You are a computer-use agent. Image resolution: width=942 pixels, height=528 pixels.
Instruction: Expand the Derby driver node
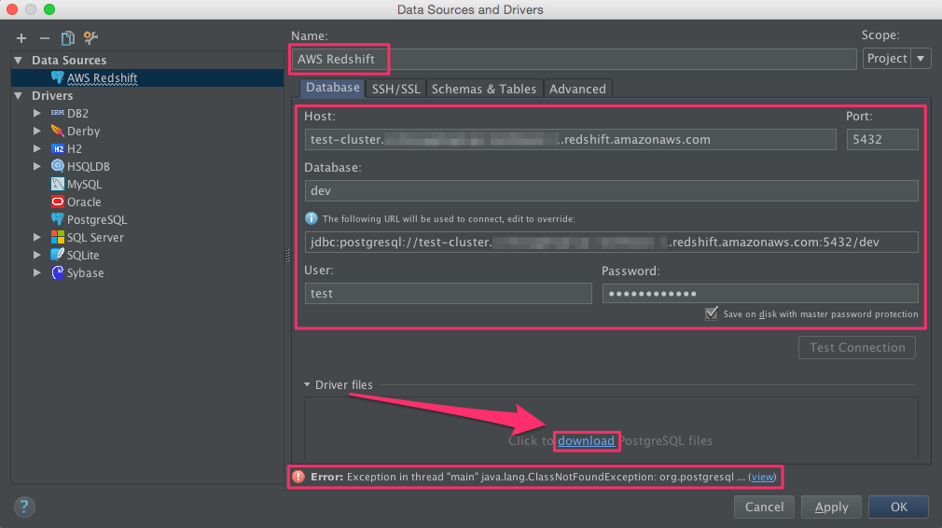click(x=36, y=131)
